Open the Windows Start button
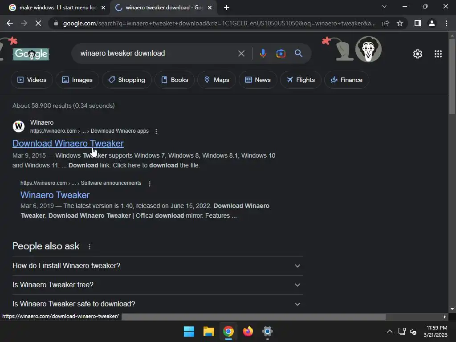Viewport: 456px width, 342px height. [189, 331]
